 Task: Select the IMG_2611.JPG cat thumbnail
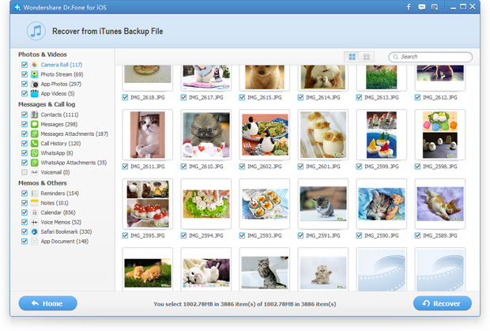(x=148, y=134)
